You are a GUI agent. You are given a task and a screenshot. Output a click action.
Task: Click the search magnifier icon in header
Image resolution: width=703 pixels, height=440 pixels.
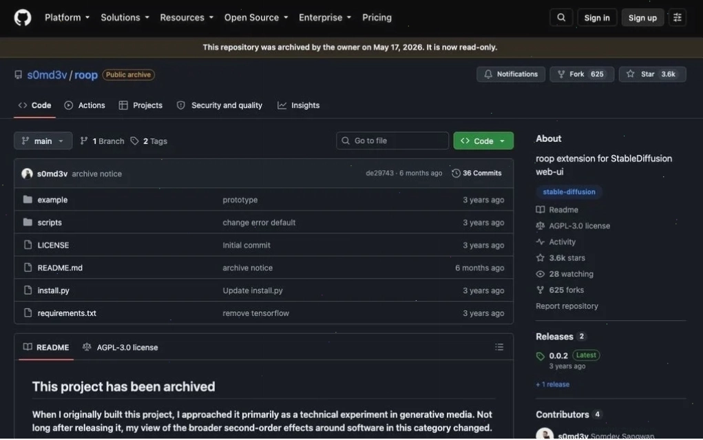tap(561, 17)
